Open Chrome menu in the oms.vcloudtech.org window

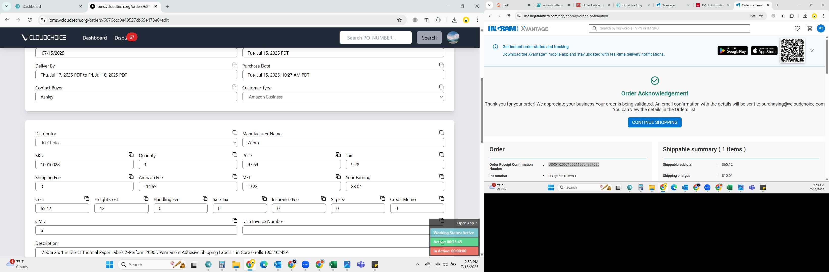[477, 20]
